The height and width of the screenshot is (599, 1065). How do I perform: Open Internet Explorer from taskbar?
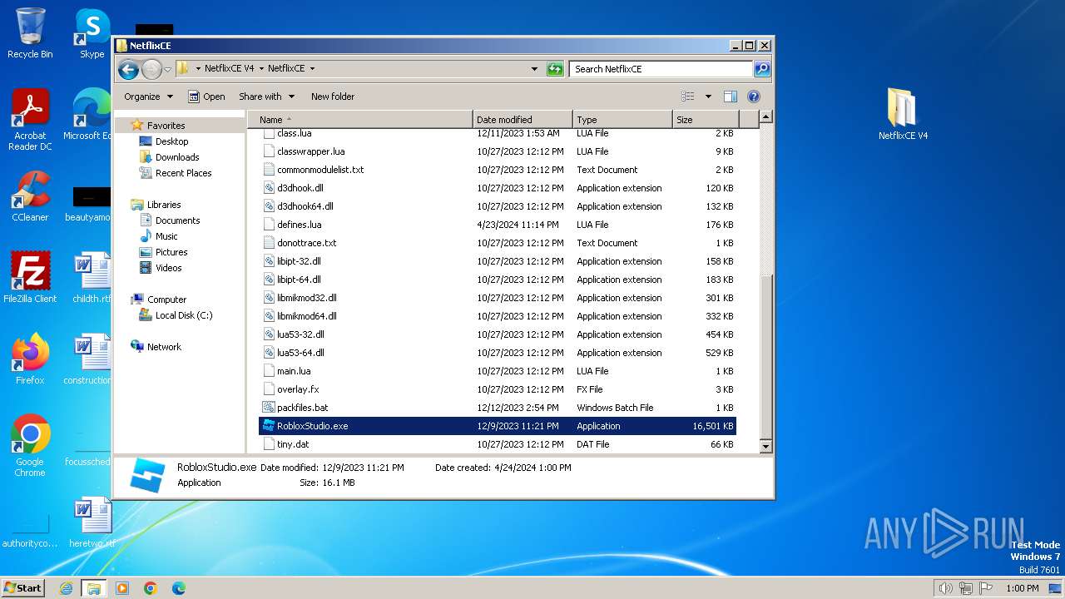[66, 588]
